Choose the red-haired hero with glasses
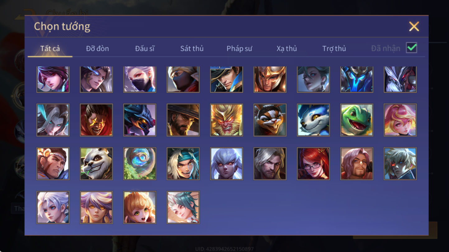 pyautogui.click(x=313, y=164)
